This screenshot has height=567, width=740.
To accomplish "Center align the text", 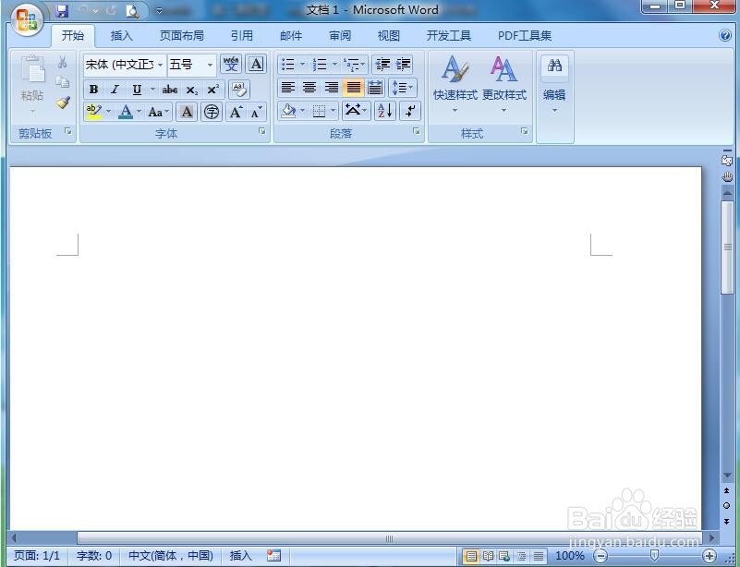I will click(x=309, y=88).
